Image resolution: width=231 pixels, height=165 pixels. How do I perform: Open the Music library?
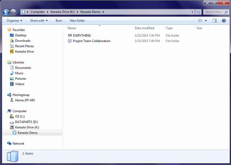point(19,73)
